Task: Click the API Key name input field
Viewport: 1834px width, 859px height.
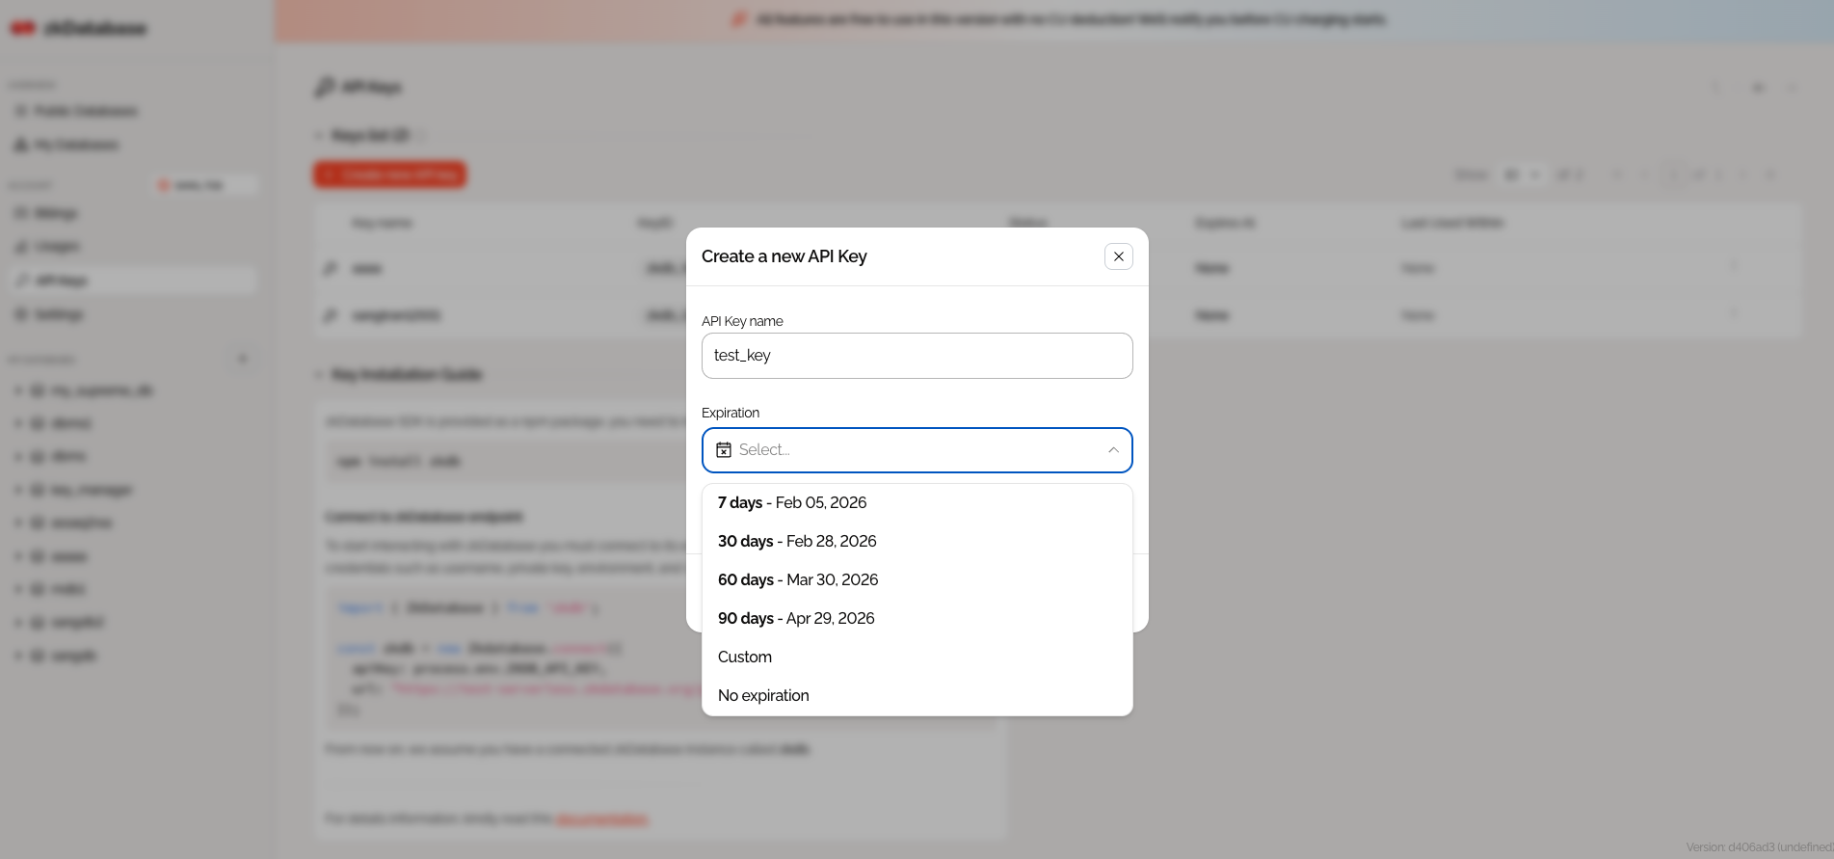Action: [x=917, y=356]
